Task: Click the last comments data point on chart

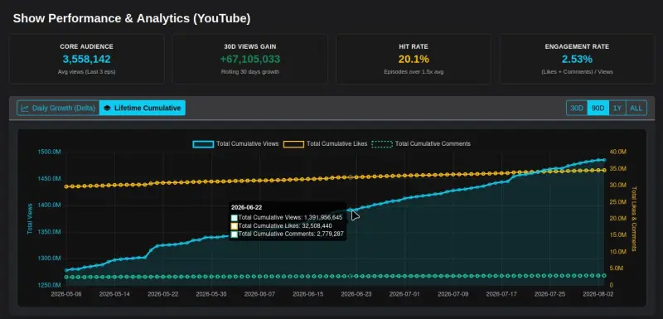Action: pos(604,275)
